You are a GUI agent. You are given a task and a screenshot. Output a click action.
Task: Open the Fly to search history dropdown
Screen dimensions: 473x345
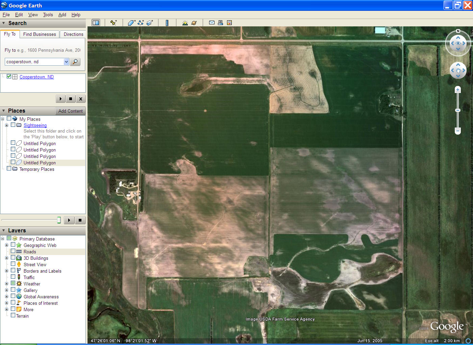(x=66, y=62)
